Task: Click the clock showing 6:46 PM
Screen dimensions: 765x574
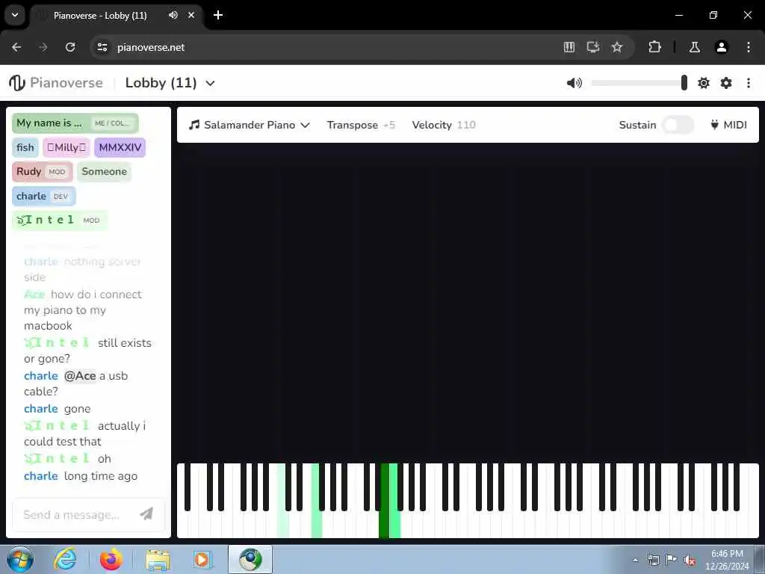Action: (726, 554)
